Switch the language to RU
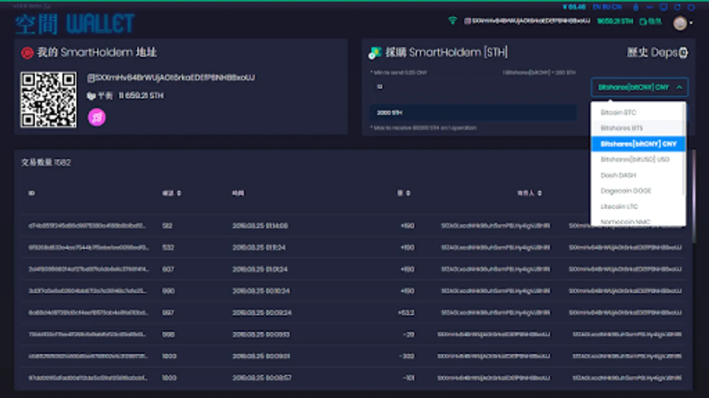This screenshot has width=709, height=398. click(607, 7)
